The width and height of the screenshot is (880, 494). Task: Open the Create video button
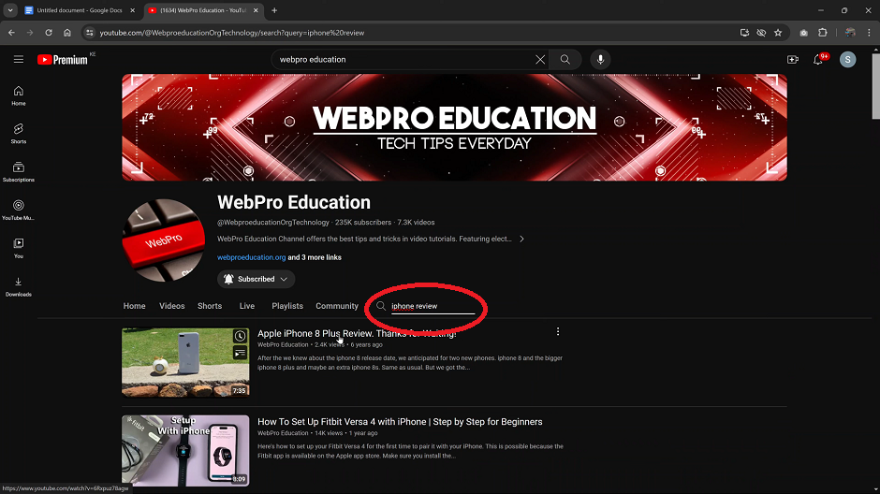(792, 60)
